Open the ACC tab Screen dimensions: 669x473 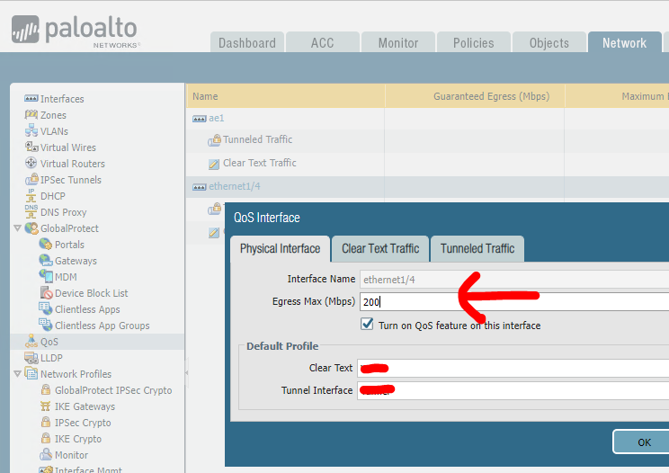pos(323,42)
